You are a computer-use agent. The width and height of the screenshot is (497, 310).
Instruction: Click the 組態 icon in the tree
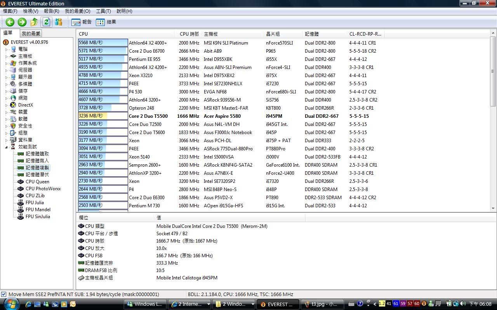tap(13, 133)
